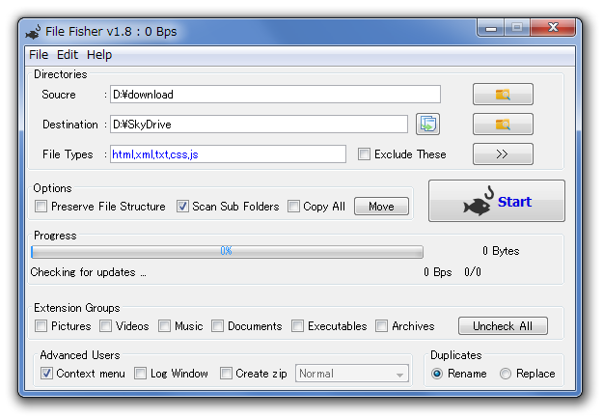This screenshot has width=603, height=418.
Task: Click the Source path field
Action: pos(275,95)
